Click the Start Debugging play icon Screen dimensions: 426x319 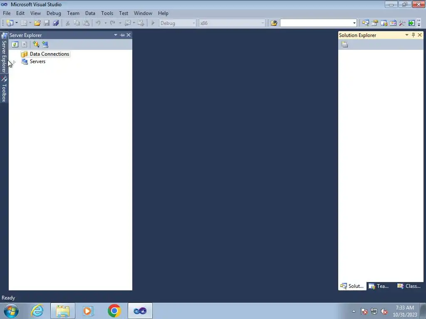(153, 23)
